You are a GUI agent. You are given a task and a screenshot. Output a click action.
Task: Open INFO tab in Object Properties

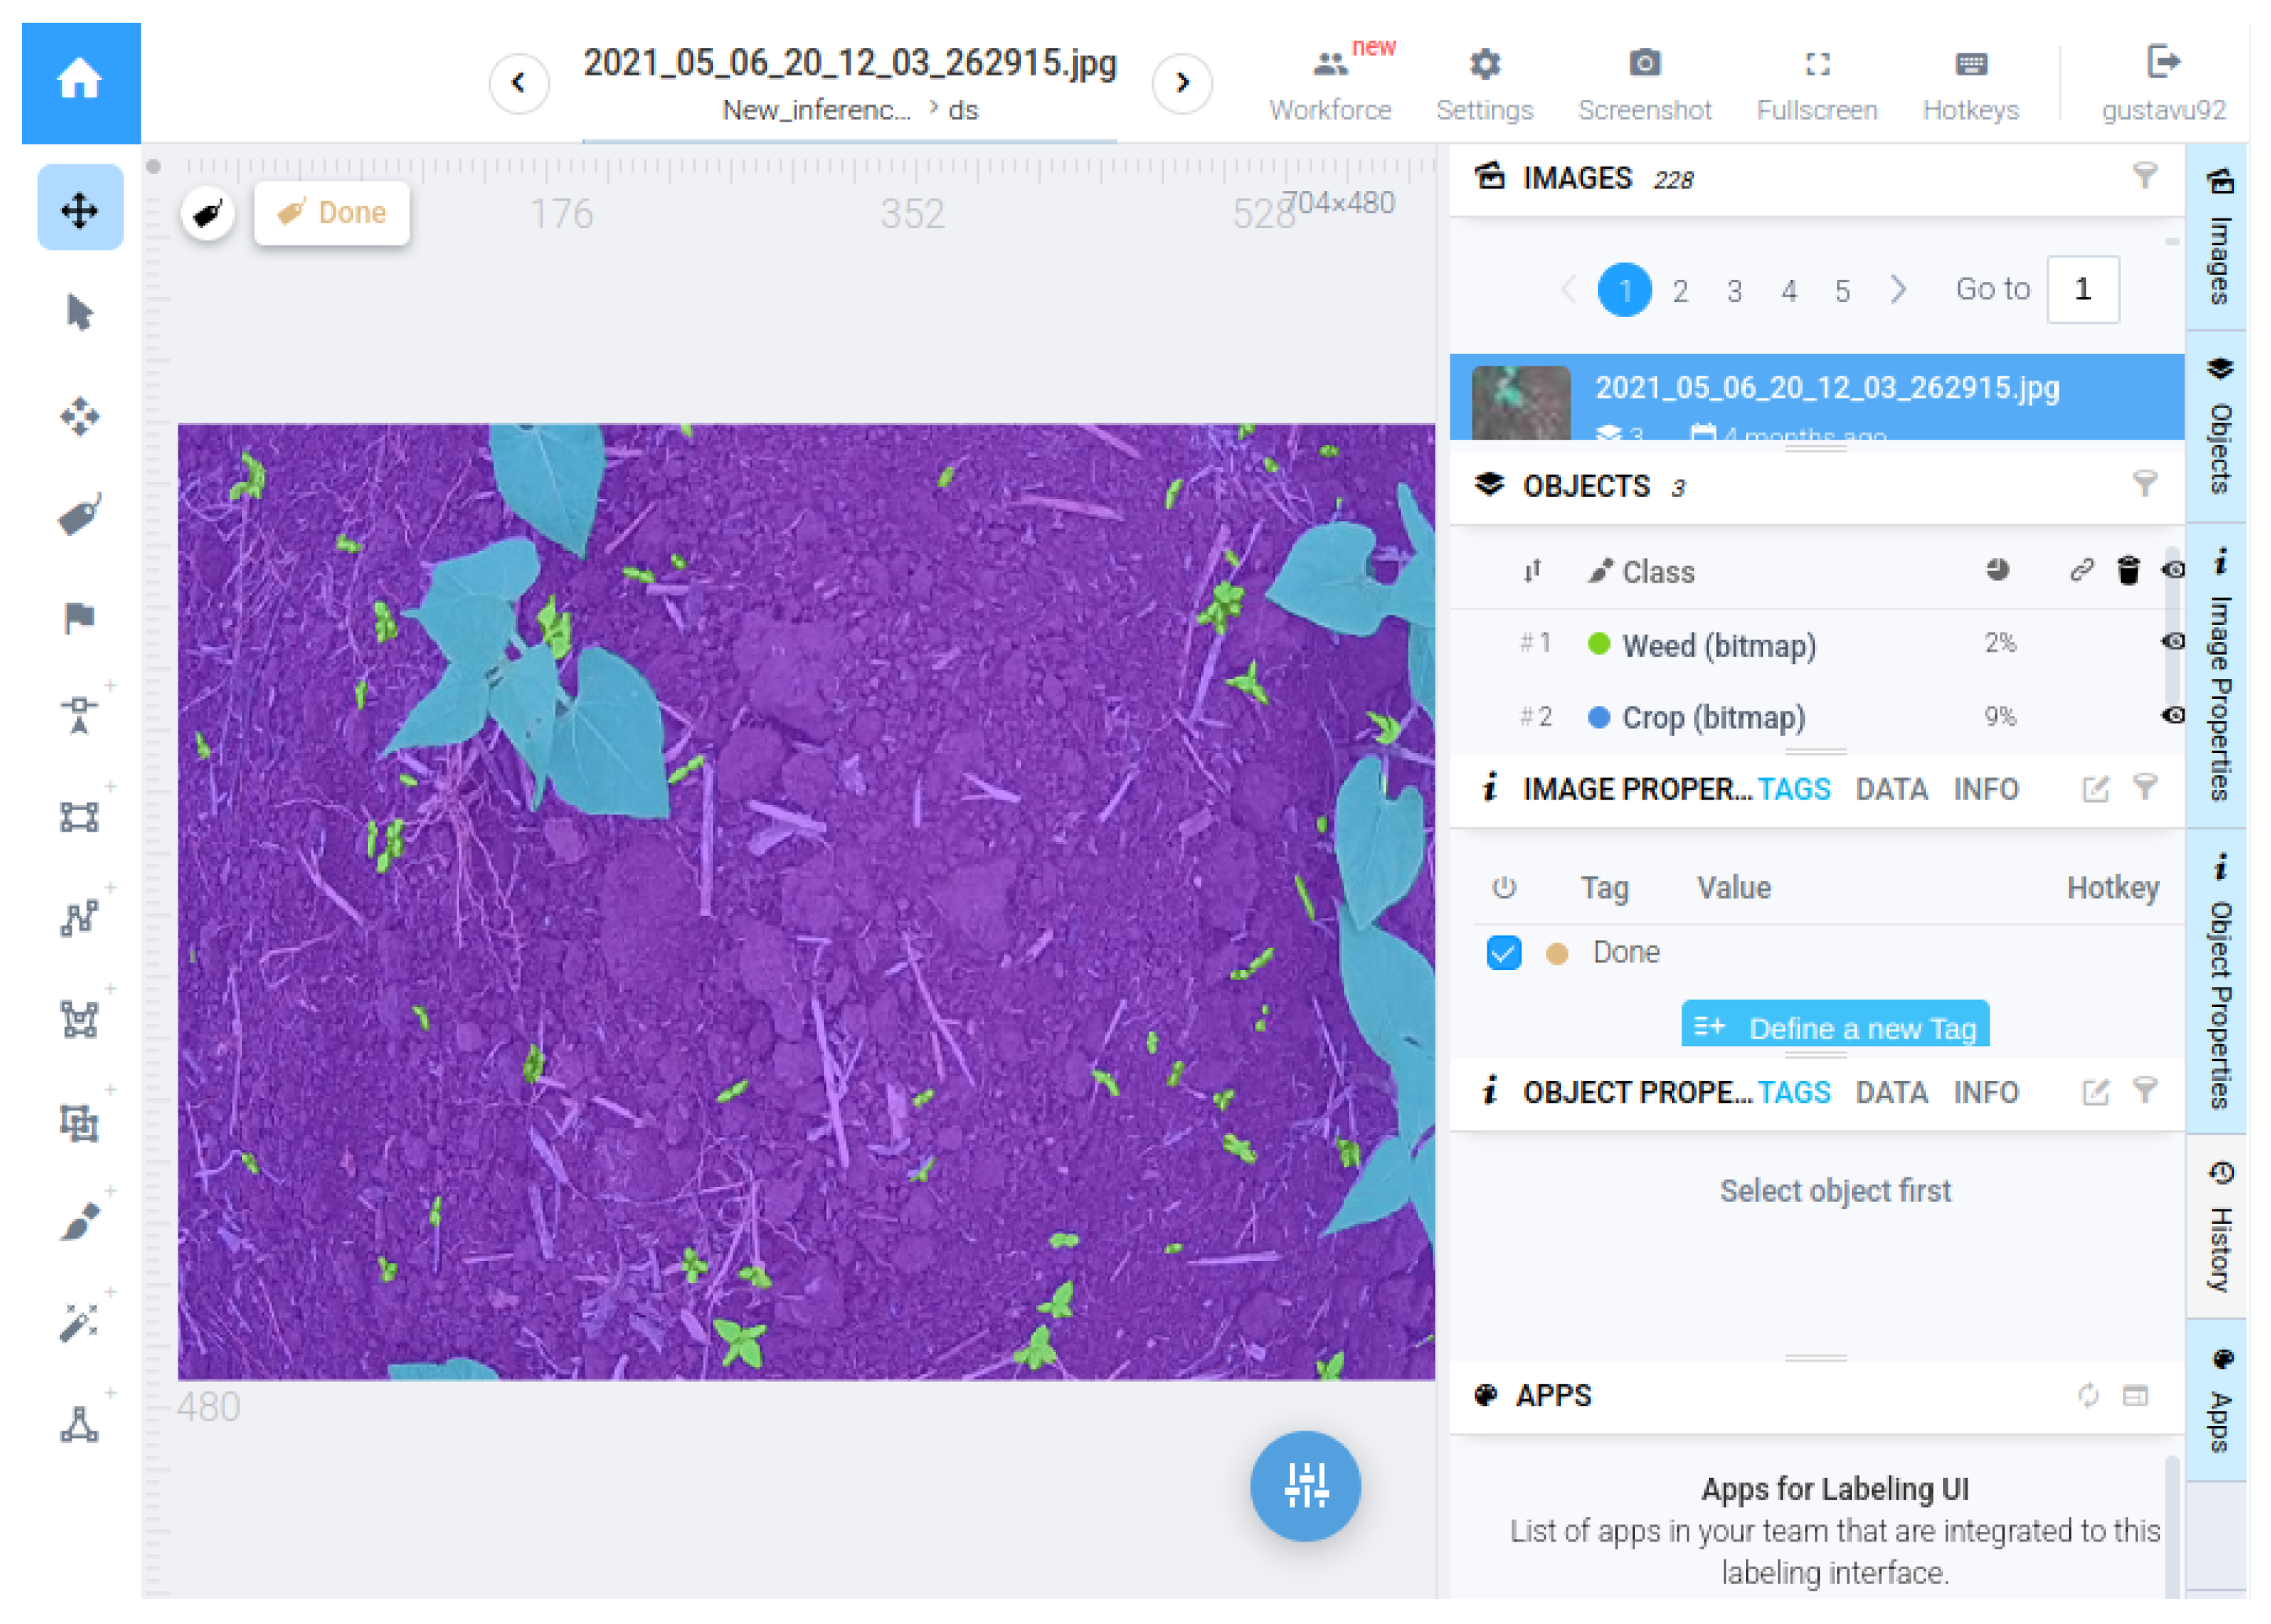1986,1093
